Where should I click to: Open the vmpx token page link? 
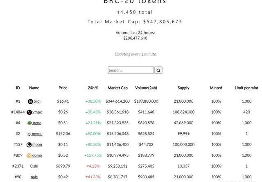[x=37, y=112]
